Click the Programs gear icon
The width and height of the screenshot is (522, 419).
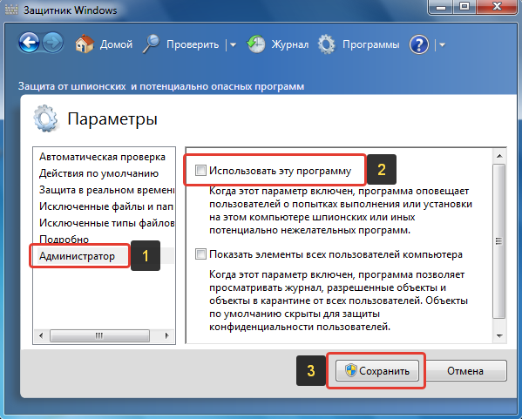click(x=326, y=44)
